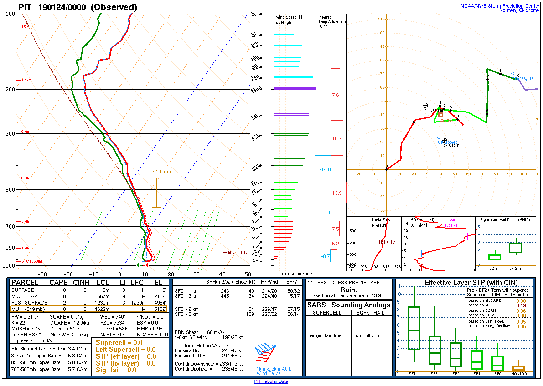The width and height of the screenshot is (543, 386).
Task: Click the brown mean wind square on hodograph
Action: 440,115
